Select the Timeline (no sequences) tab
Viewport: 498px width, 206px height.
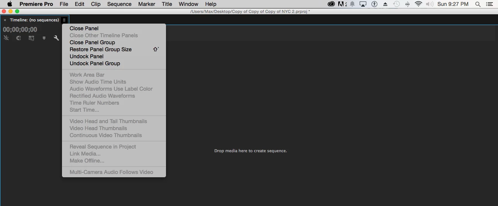click(34, 20)
